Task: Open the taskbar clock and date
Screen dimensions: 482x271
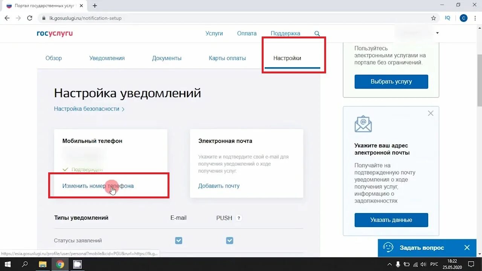Action: pos(452,264)
